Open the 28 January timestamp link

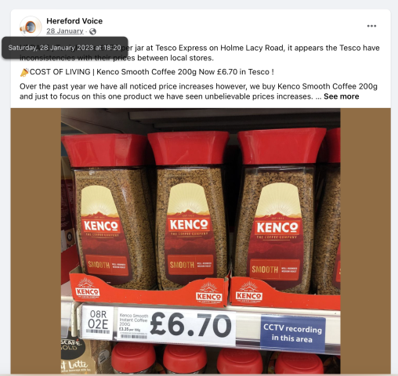tap(65, 31)
